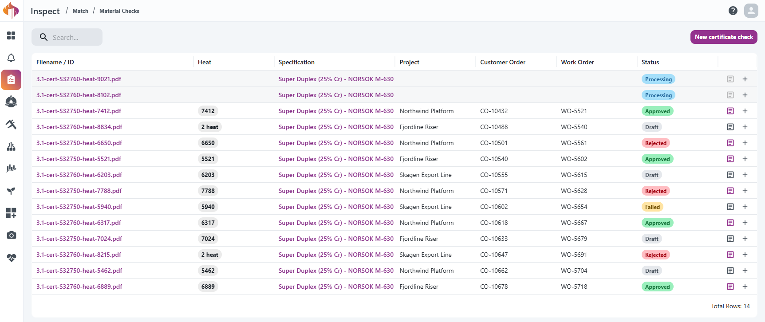765x322 pixels.
Task: Open report icon for heat-7412 row
Action: coord(730,111)
